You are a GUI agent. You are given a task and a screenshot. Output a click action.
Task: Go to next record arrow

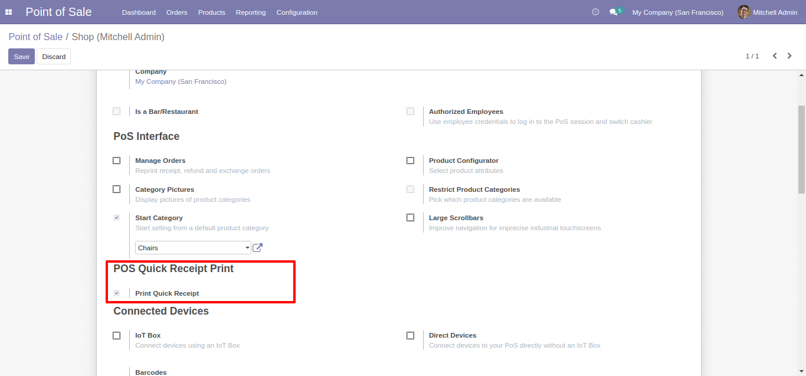point(789,56)
